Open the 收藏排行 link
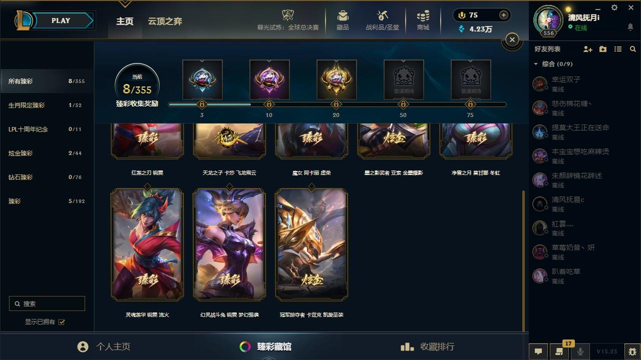641x360 pixels. (x=428, y=346)
